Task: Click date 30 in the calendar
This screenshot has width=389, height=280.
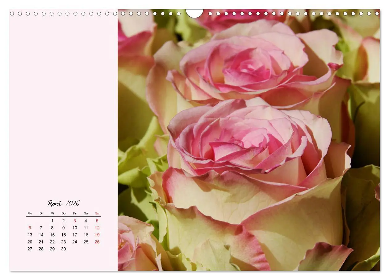Action: coord(64,249)
